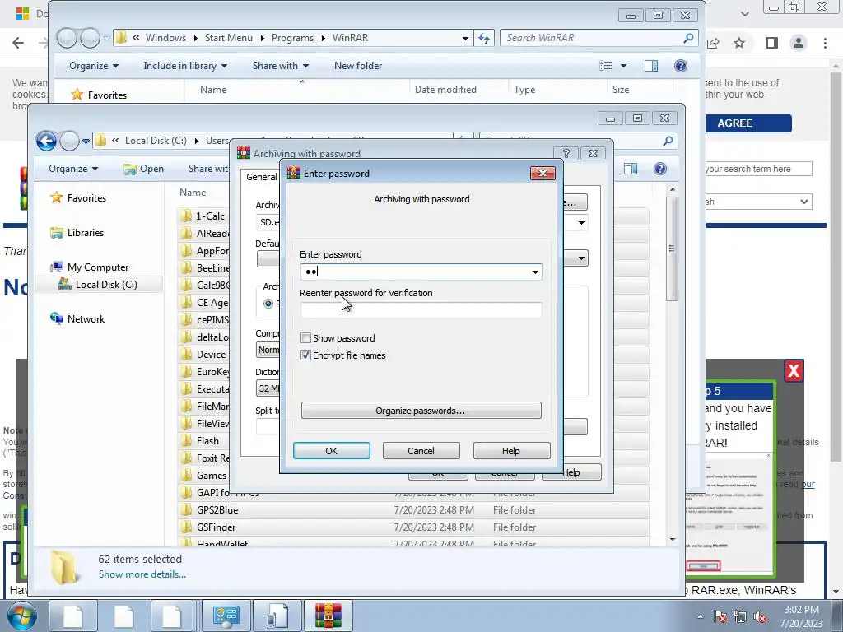The image size is (843, 632).
Task: Open view options arrow in WinRAR folder window
Action: click(623, 66)
